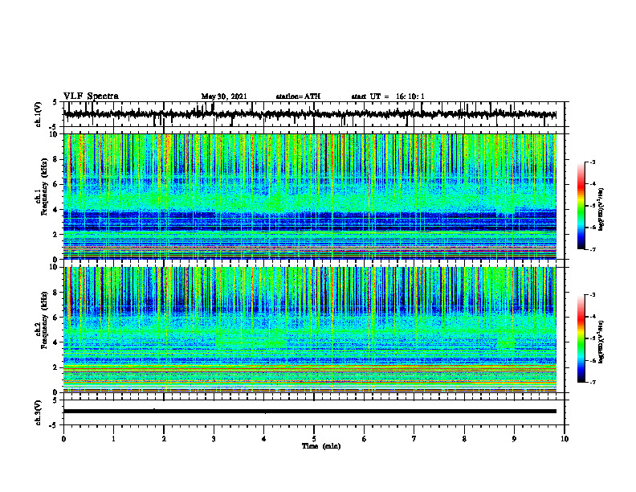Click the "-3" tick on ch.2 colorbar
The height and width of the screenshot is (492, 636).
592,295
